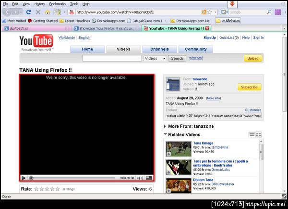Open the Tools menu
288x209 pixels.
pyautogui.click(x=74, y=4)
